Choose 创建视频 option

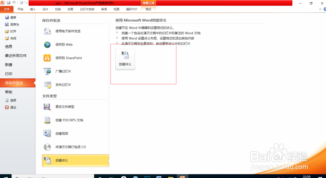[x=75, y=133]
